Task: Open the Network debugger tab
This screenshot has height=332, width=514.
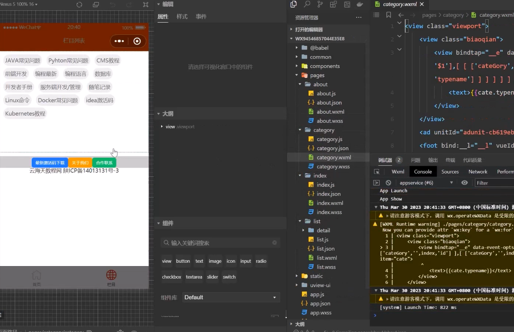Action: coord(478,171)
